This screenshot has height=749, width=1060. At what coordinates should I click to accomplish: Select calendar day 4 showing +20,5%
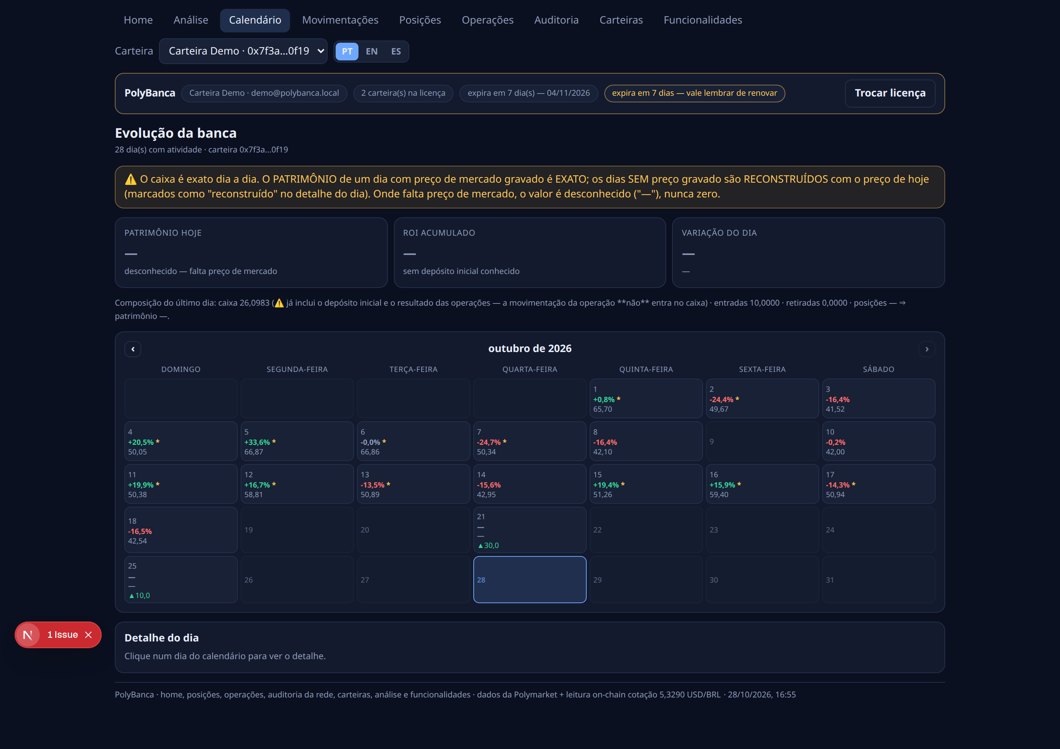(181, 441)
